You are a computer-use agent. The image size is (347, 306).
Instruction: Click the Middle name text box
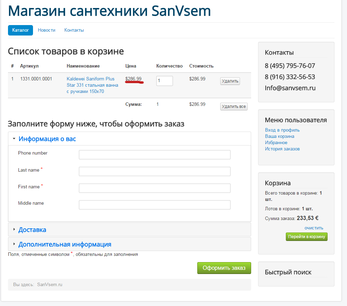(155, 205)
